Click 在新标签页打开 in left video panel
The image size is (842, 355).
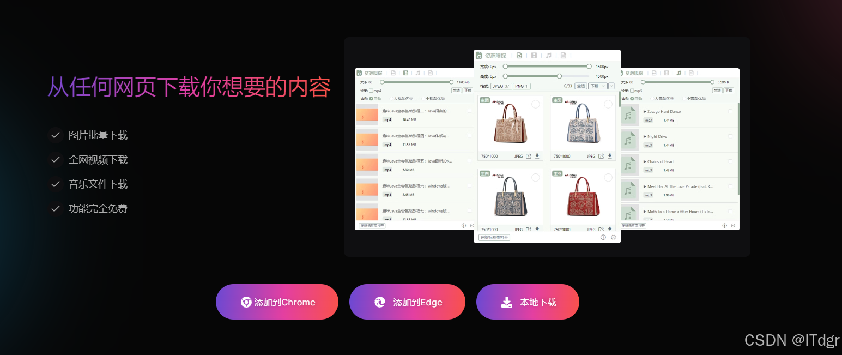click(x=372, y=225)
